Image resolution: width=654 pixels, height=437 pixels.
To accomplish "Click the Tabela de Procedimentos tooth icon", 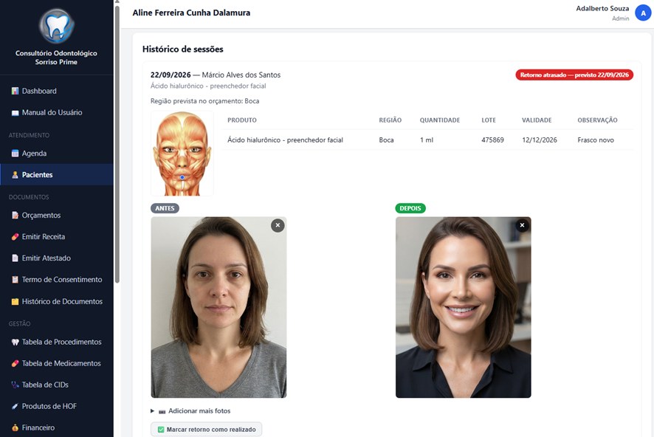I will (15, 342).
